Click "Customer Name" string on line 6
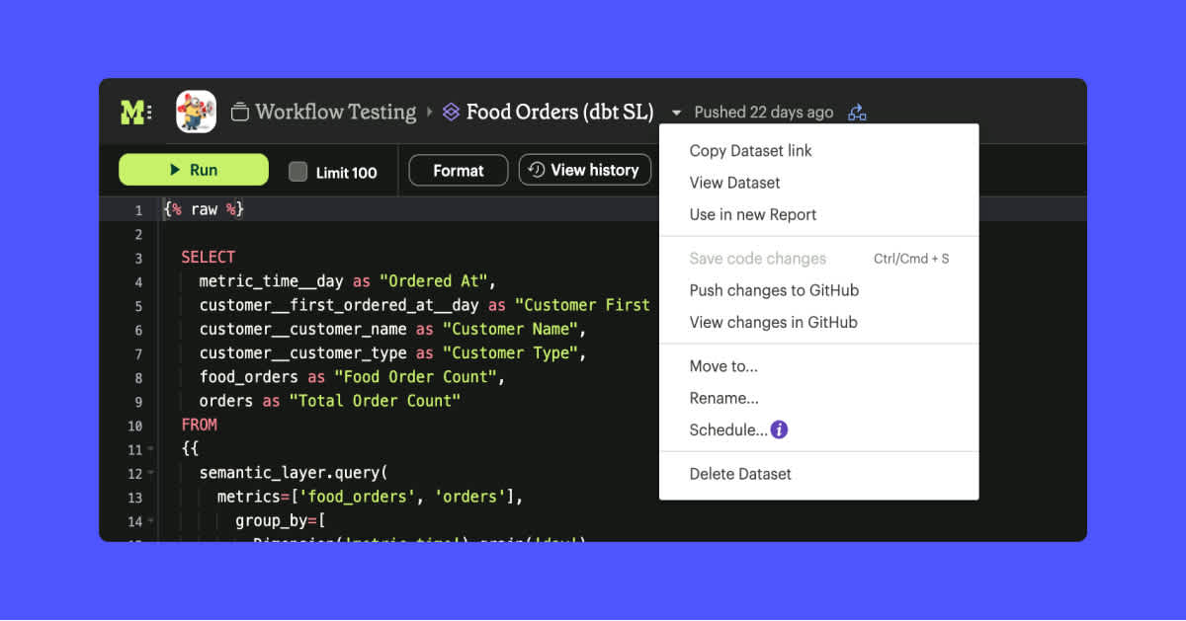This screenshot has height=621, width=1186. coord(513,329)
